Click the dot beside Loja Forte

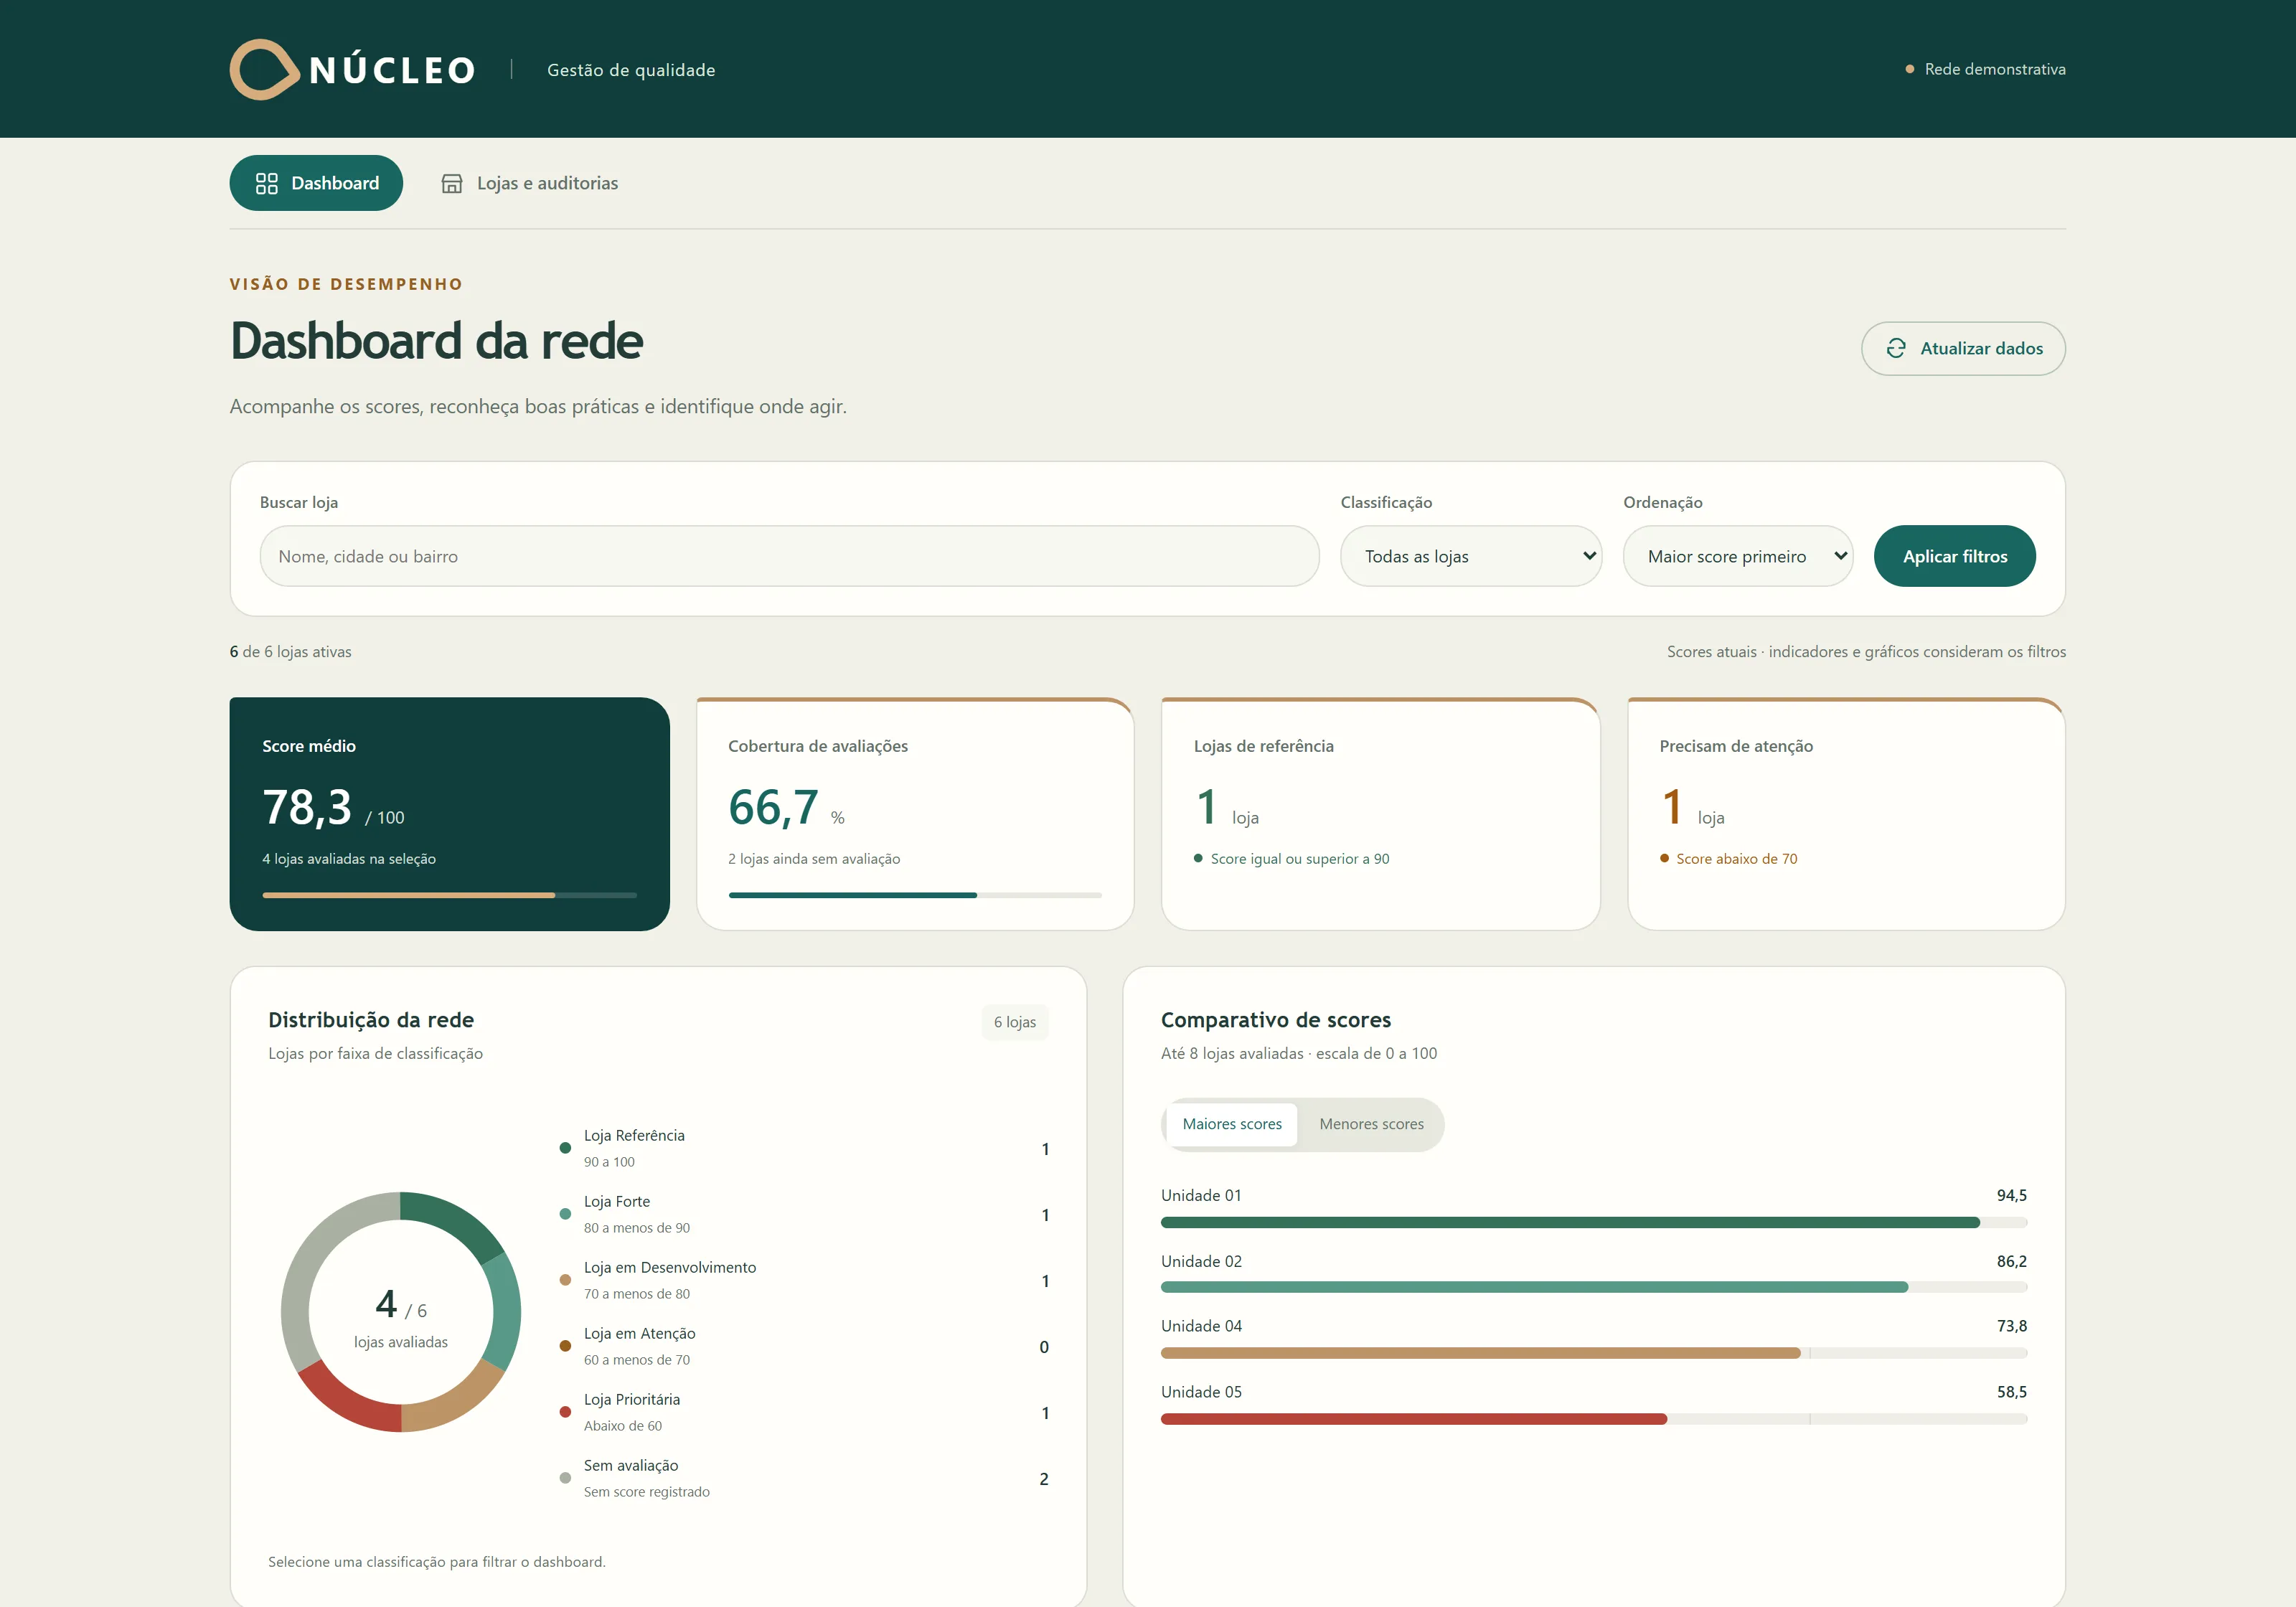click(x=565, y=1214)
